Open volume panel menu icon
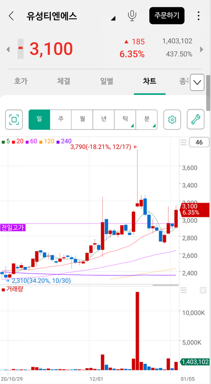 click(184, 291)
